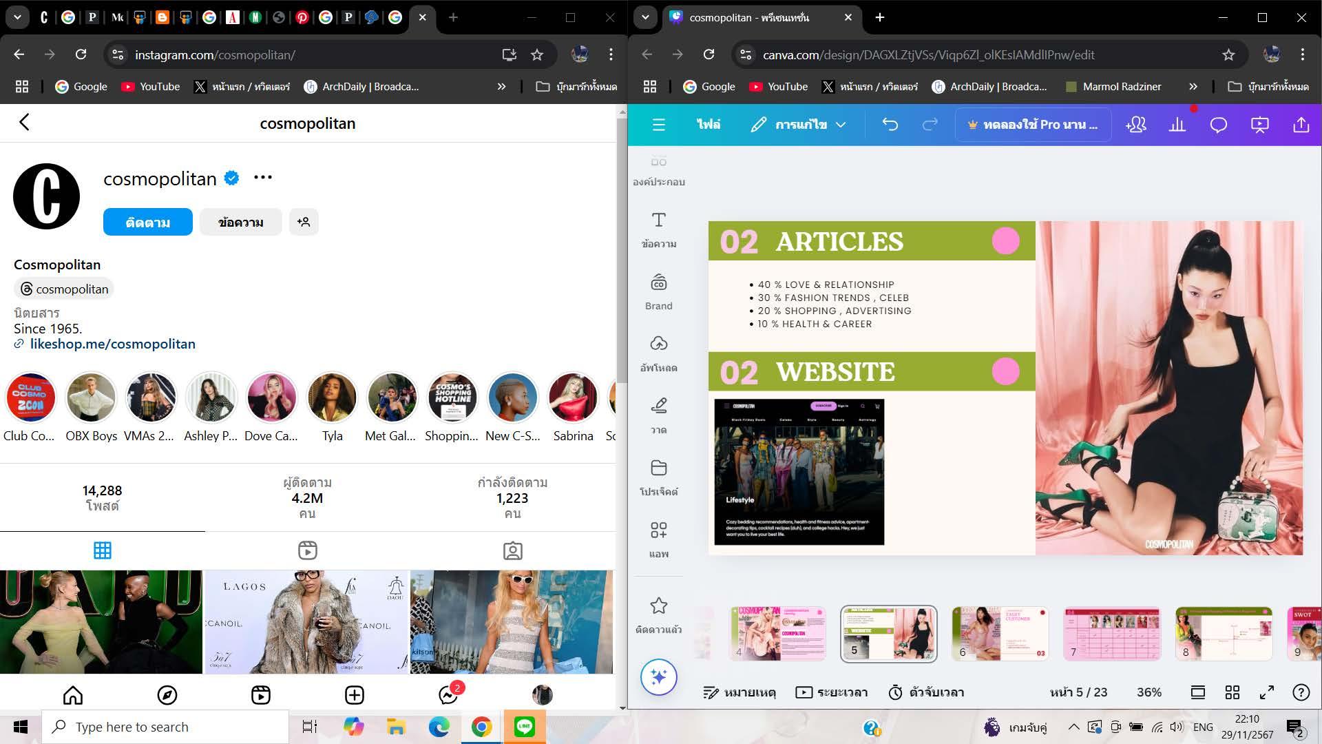This screenshot has width=1322, height=744.
Task: Open Instagram Reels from bottom navigation
Action: 260,695
